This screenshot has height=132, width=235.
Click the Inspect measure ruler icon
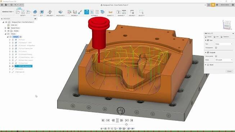110,12
